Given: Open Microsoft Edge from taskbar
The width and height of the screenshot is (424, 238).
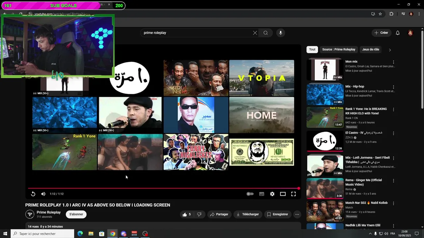Looking at the screenshot, I should pos(80,234).
